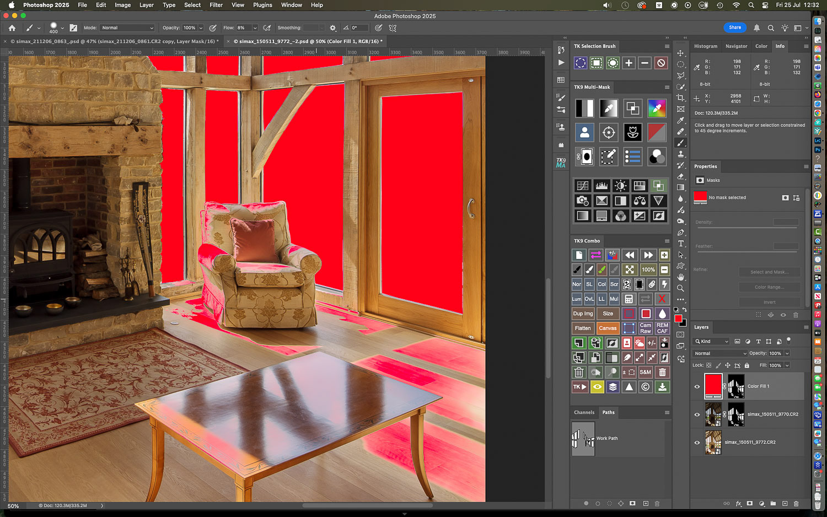Click the red foreground color swatch in toolbar
The image size is (827, 517).
(678, 318)
